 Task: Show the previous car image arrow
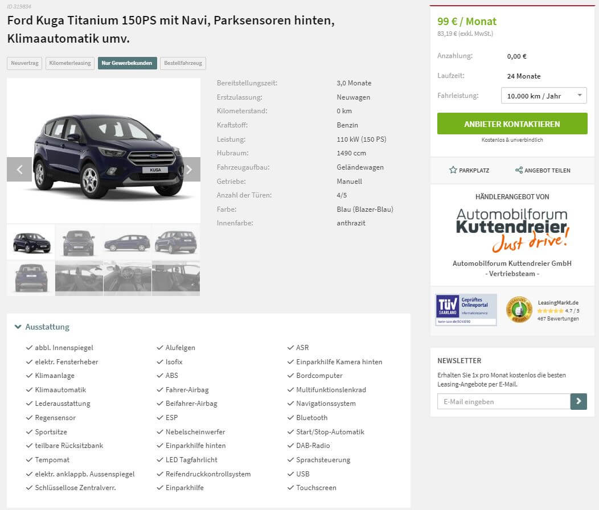[19, 169]
